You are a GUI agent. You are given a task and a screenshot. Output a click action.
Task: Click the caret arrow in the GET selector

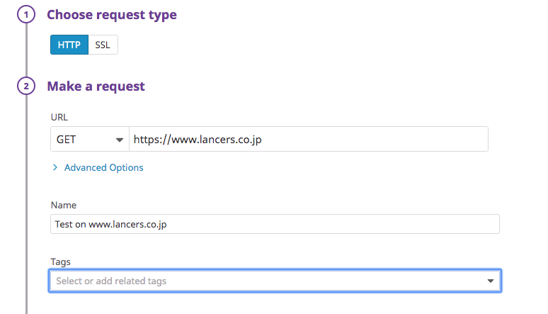[119, 140]
